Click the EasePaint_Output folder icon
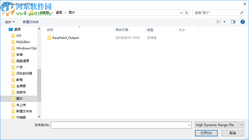This screenshot has width=249, height=140. (49, 38)
